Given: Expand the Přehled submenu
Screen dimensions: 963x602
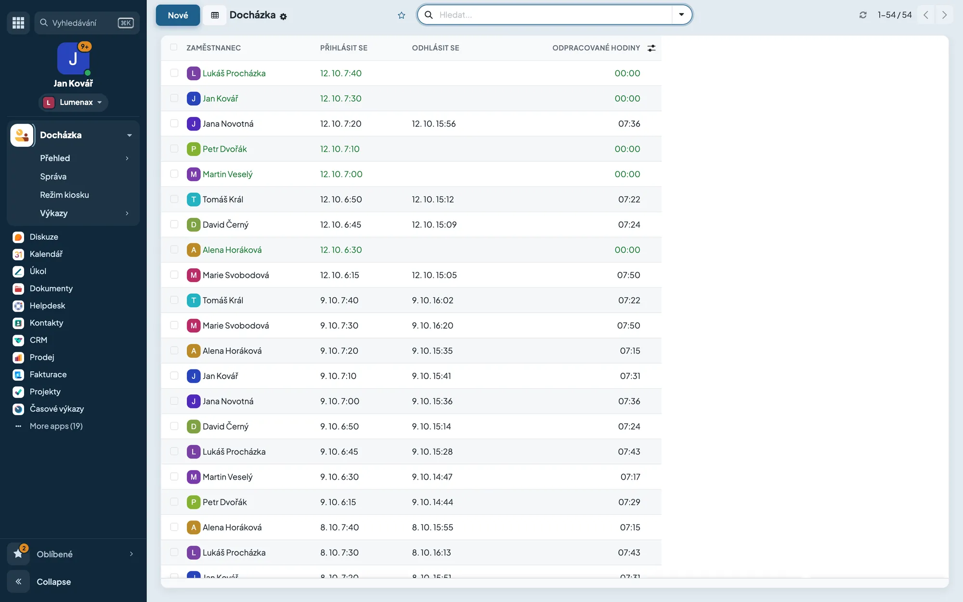Looking at the screenshot, I should point(127,158).
